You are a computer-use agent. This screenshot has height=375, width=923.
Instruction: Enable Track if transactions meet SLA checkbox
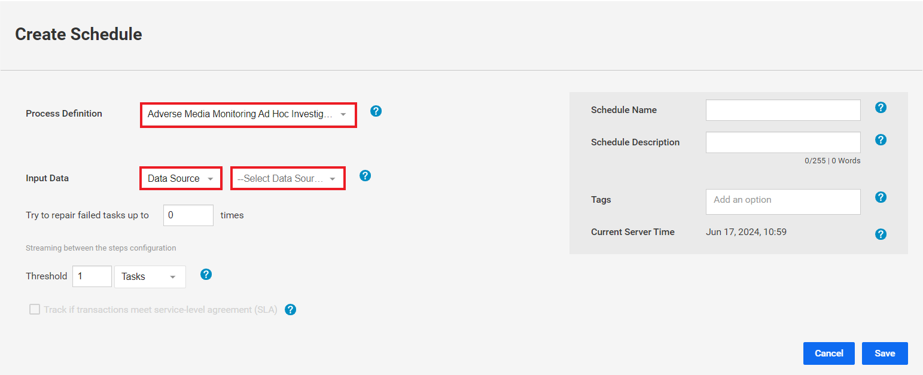coord(35,309)
